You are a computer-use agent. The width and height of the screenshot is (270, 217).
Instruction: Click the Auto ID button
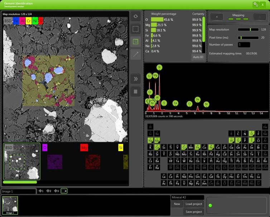tap(198, 57)
